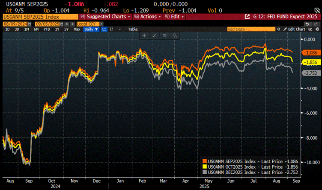Set chart range to 1M
The width and height of the screenshot is (322, 190).
click(x=27, y=29)
